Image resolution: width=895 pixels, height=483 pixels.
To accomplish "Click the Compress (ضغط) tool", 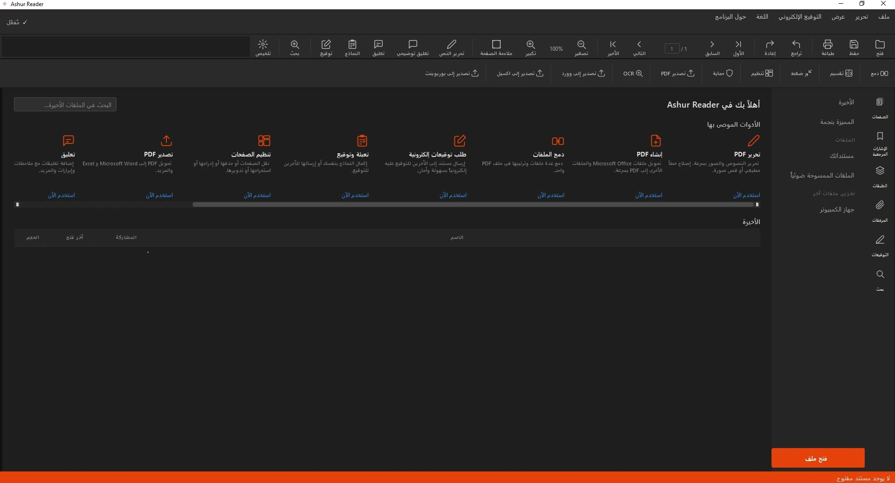I will pos(801,74).
